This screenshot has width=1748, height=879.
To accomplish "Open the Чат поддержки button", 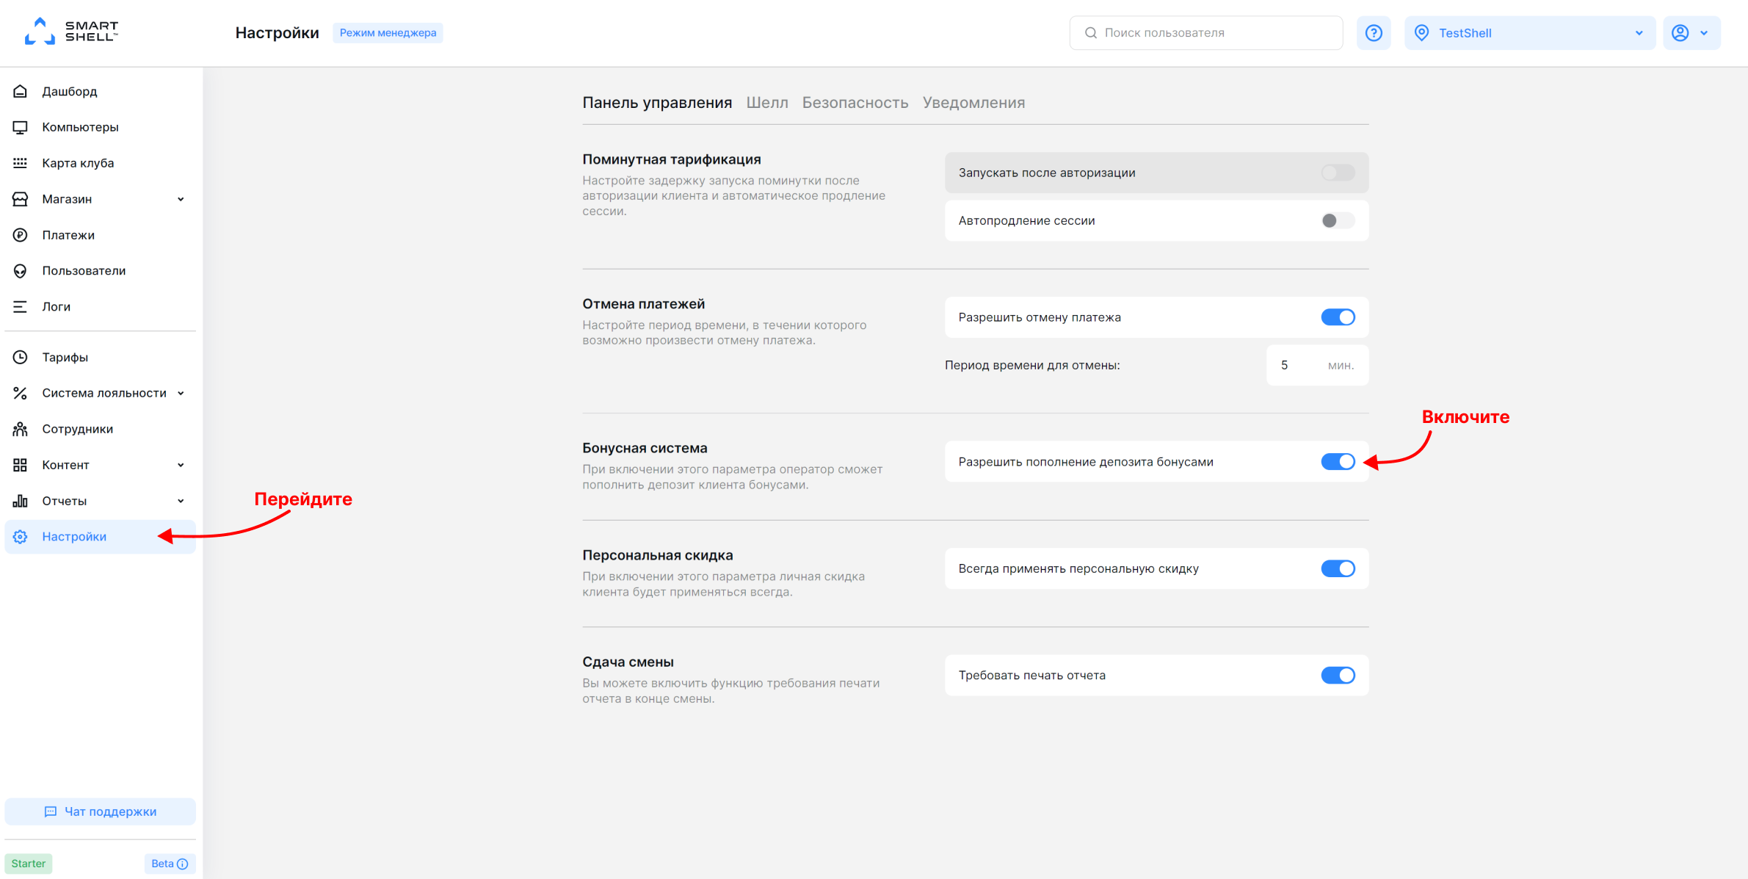I will [x=101, y=811].
